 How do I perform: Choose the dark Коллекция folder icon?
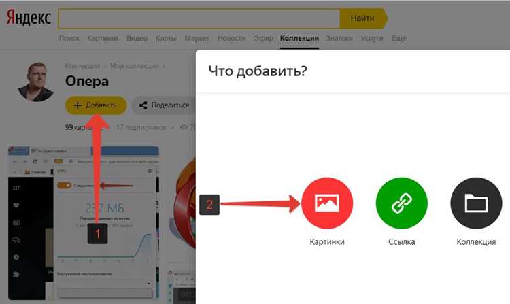(476, 203)
